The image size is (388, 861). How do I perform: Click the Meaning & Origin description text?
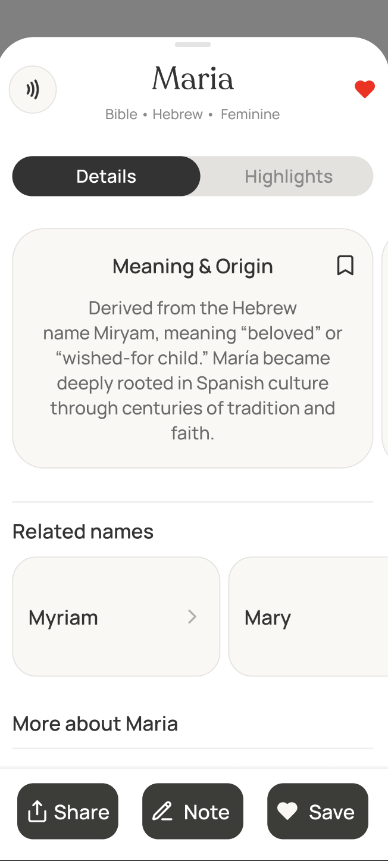[x=193, y=370]
